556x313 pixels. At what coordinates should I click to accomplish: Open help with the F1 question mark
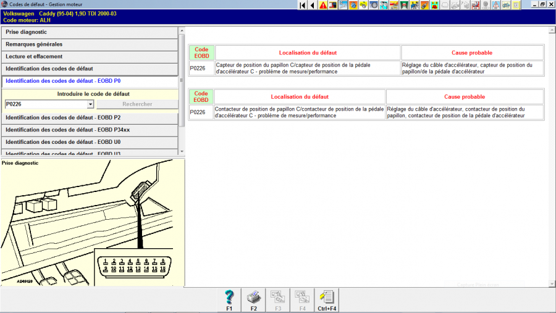pyautogui.click(x=229, y=299)
